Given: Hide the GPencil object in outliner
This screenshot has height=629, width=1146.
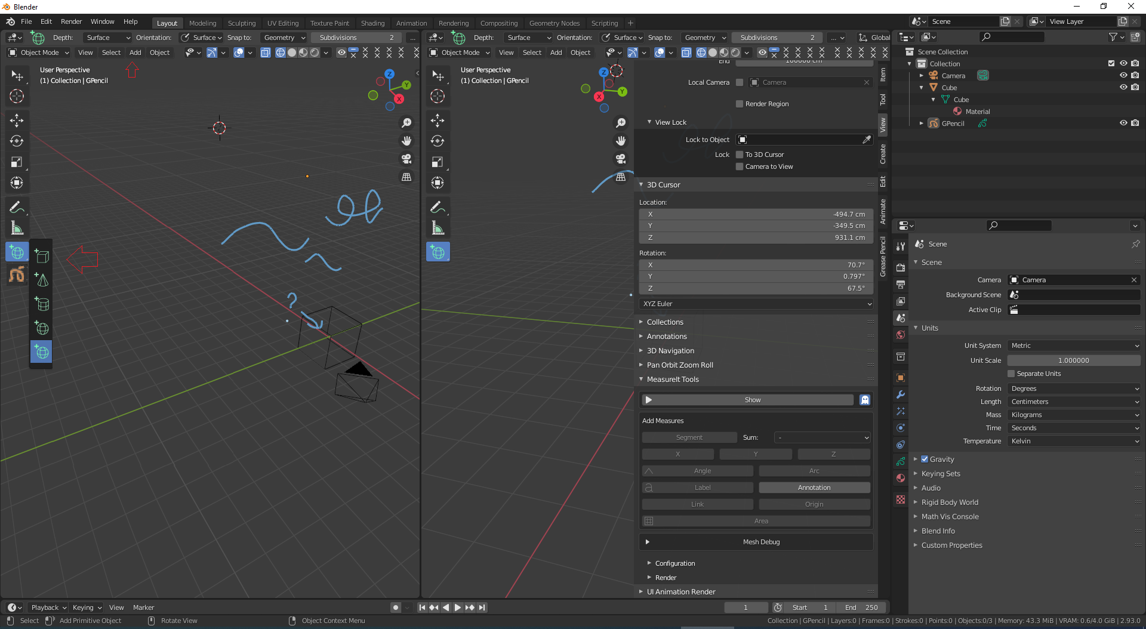Looking at the screenshot, I should 1123,123.
